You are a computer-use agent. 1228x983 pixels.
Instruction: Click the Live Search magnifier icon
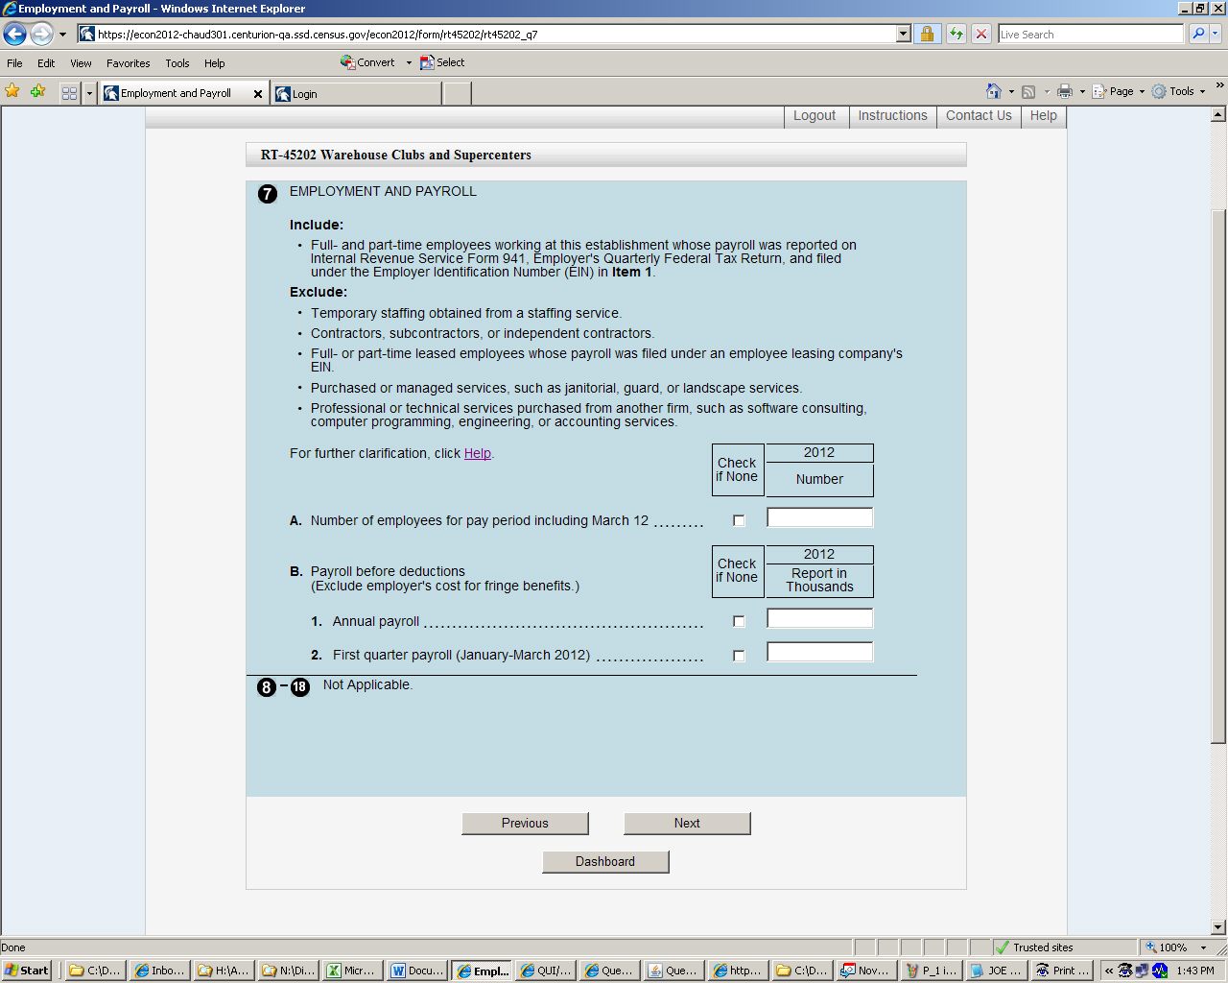pos(1197,35)
